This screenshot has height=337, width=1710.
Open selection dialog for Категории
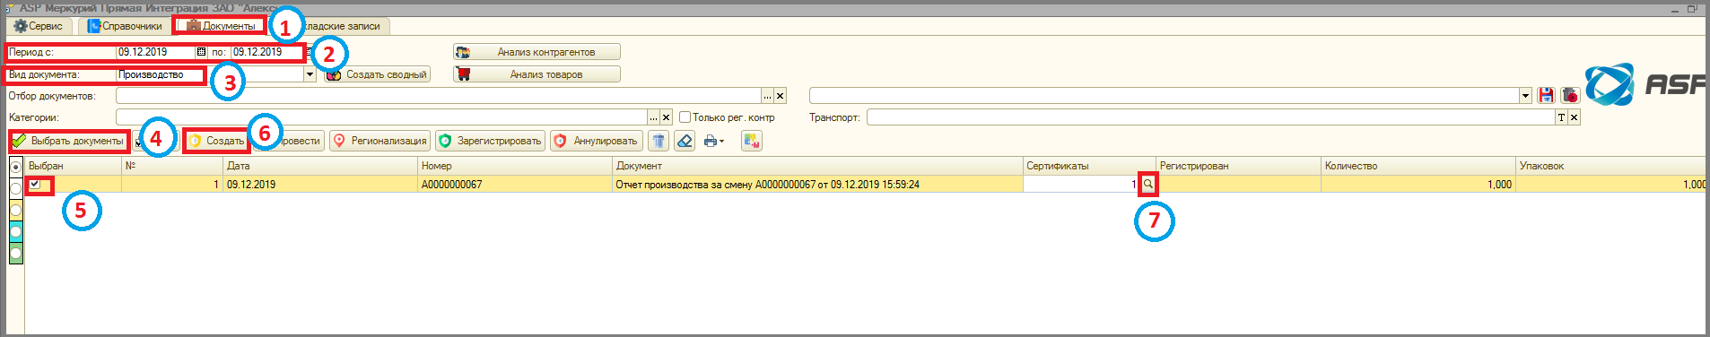[653, 117]
